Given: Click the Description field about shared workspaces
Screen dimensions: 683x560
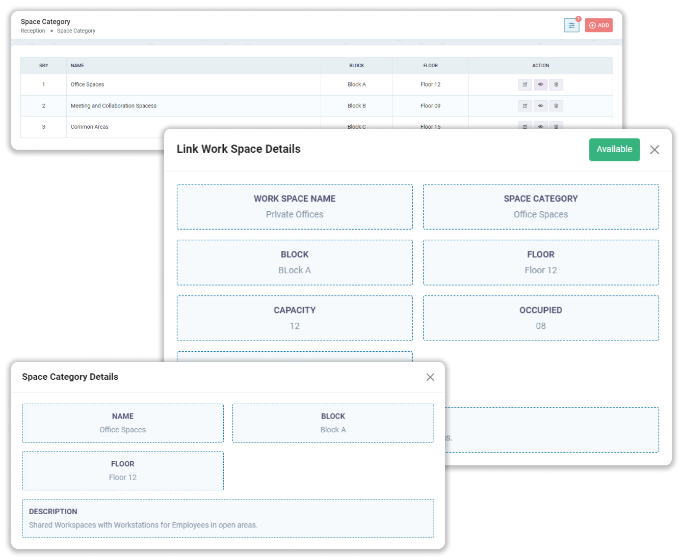Looking at the screenshot, I should [x=228, y=518].
